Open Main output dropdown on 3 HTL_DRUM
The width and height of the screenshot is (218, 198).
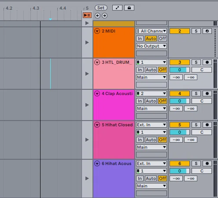(x=151, y=77)
